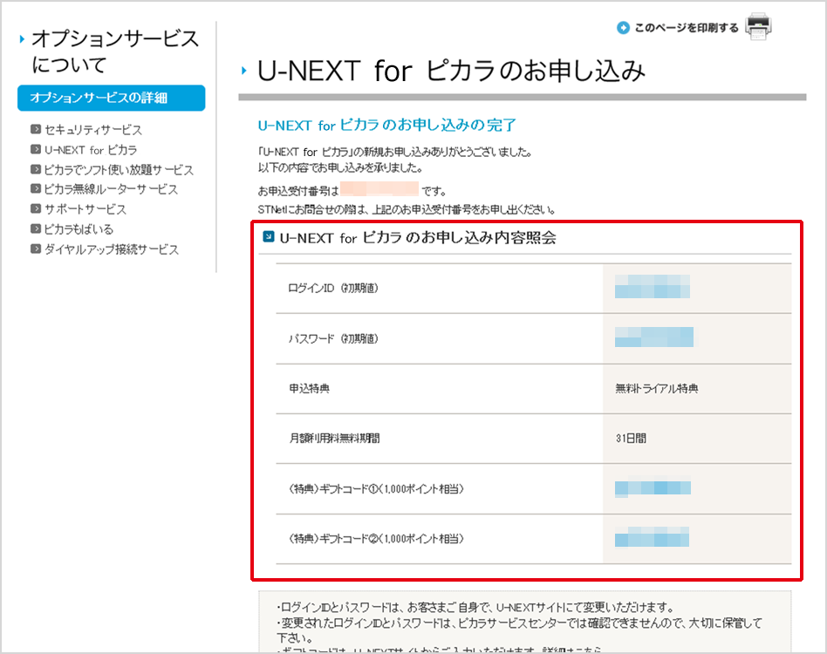Click the printer icon
This screenshot has height=654, width=827.
pyautogui.click(x=758, y=27)
